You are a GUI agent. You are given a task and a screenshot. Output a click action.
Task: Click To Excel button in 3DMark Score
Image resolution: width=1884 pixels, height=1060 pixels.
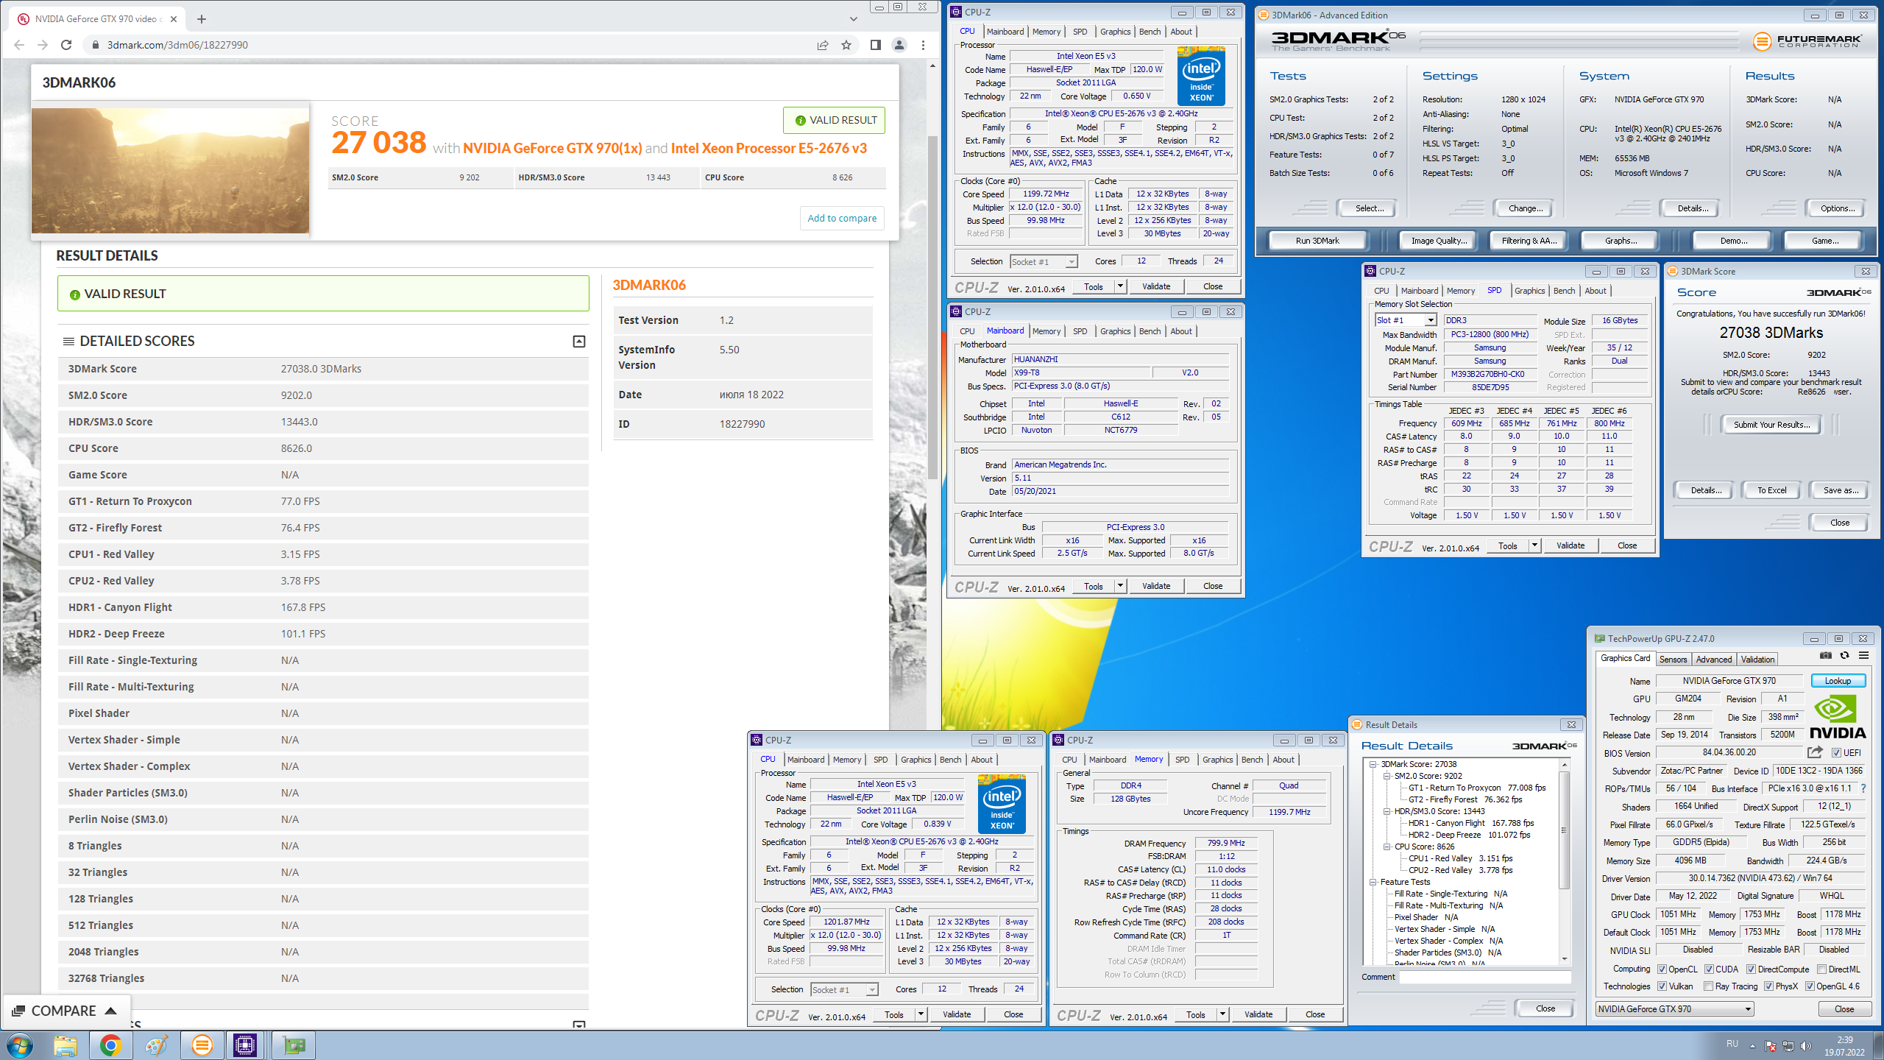coord(1771,490)
